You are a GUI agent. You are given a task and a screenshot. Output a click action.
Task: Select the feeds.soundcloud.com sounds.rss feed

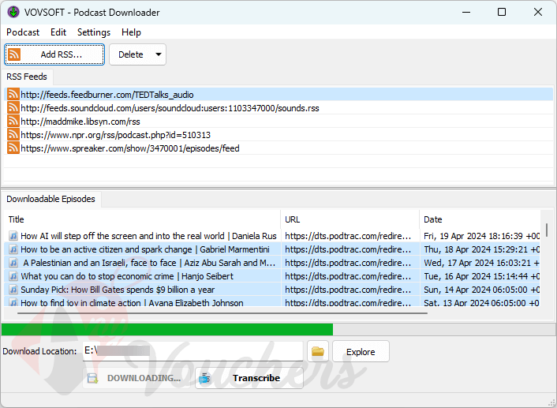pyautogui.click(x=278, y=107)
